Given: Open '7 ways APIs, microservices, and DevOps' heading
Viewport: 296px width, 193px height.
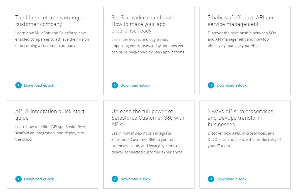Looking at the screenshot, I should [241, 118].
